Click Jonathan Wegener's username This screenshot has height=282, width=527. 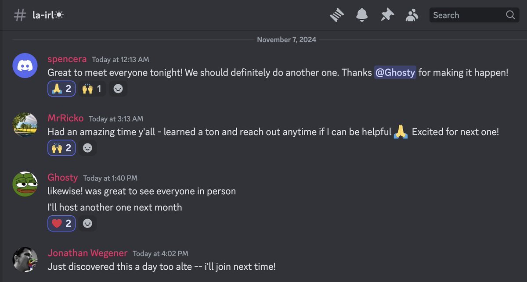click(87, 253)
